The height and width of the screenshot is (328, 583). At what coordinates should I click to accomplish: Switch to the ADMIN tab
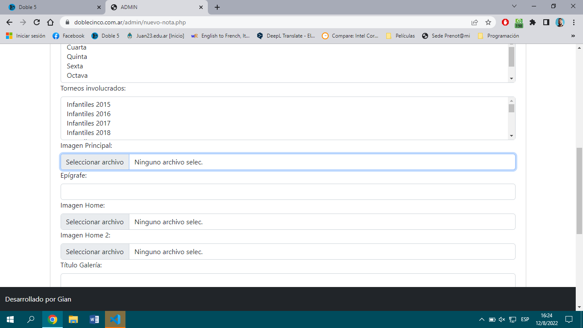click(157, 7)
